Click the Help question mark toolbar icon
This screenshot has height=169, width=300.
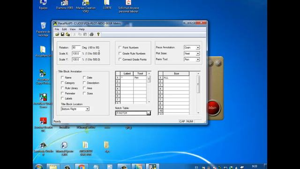pyautogui.click(x=98, y=34)
